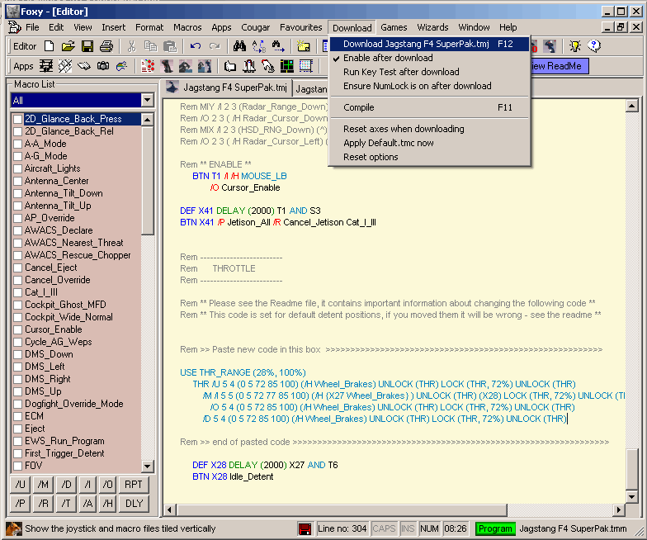Click the binoculars Find icon

(240, 46)
